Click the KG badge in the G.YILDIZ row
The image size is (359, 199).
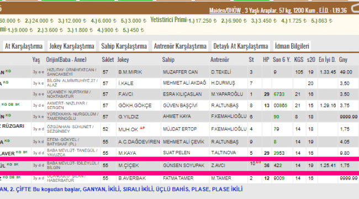click(x=8, y=116)
